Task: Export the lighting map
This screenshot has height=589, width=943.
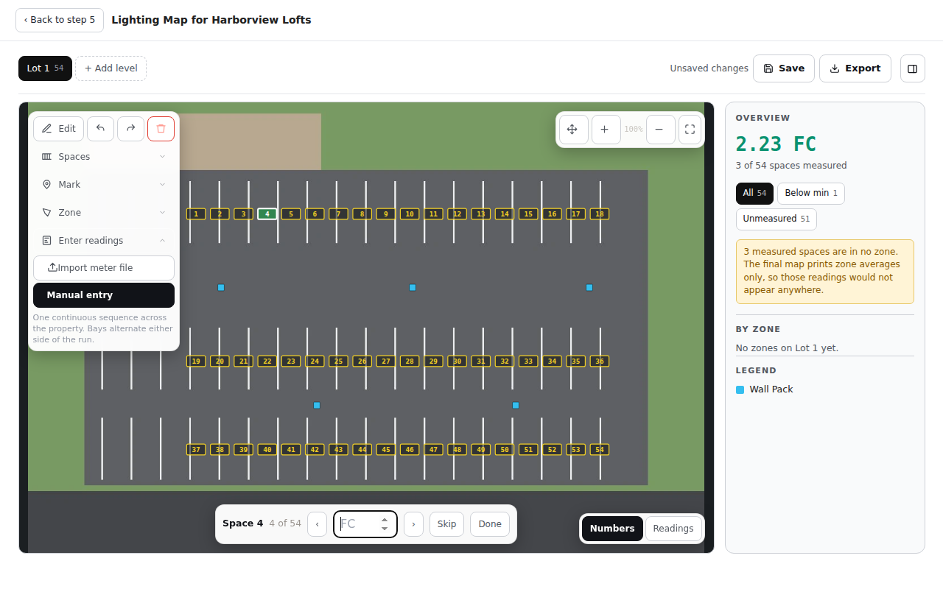Action: 855,68
